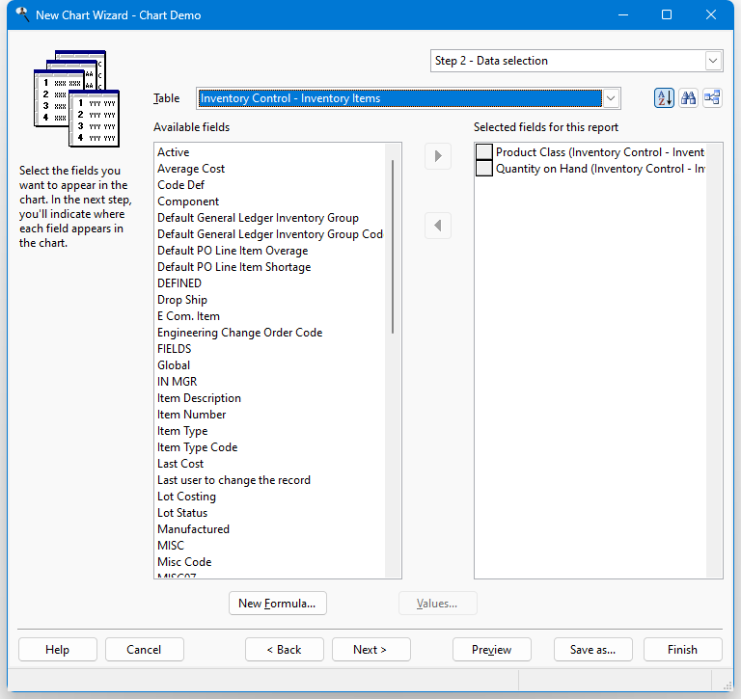Click the wizard icon in the title bar
Viewport: 741px width, 699px height.
pyautogui.click(x=21, y=15)
